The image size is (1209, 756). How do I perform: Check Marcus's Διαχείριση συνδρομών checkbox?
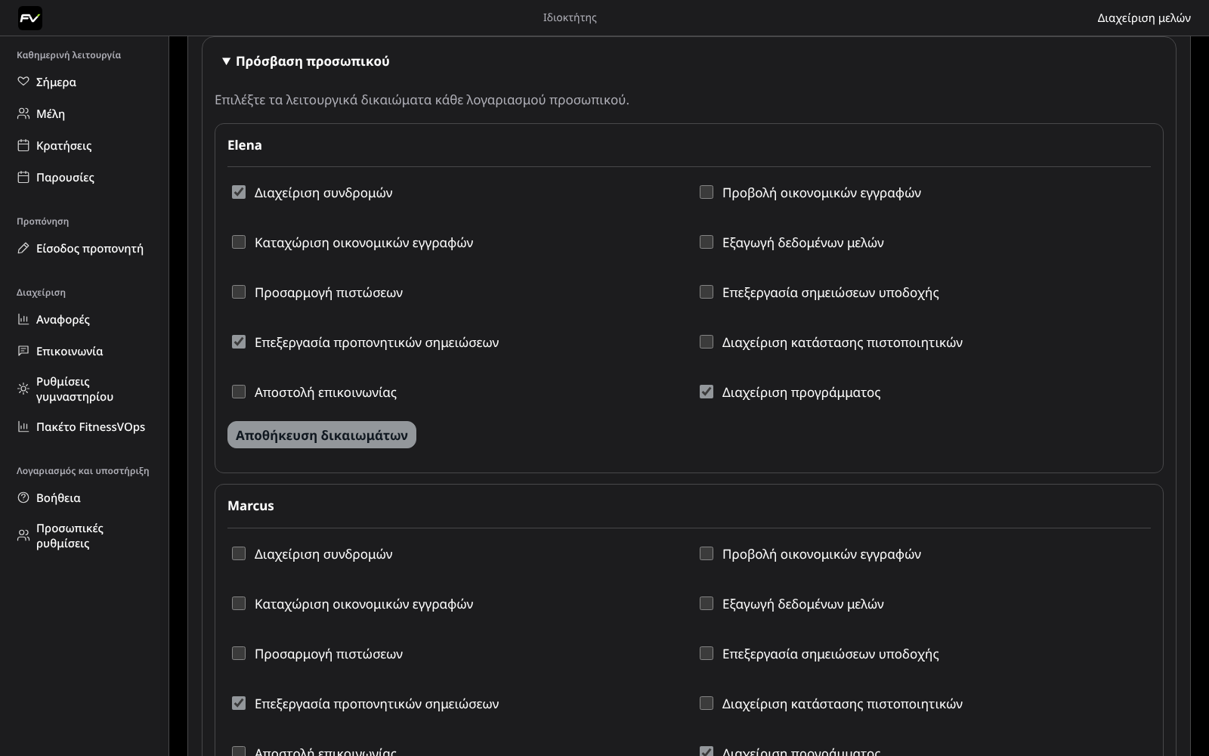pyautogui.click(x=239, y=553)
